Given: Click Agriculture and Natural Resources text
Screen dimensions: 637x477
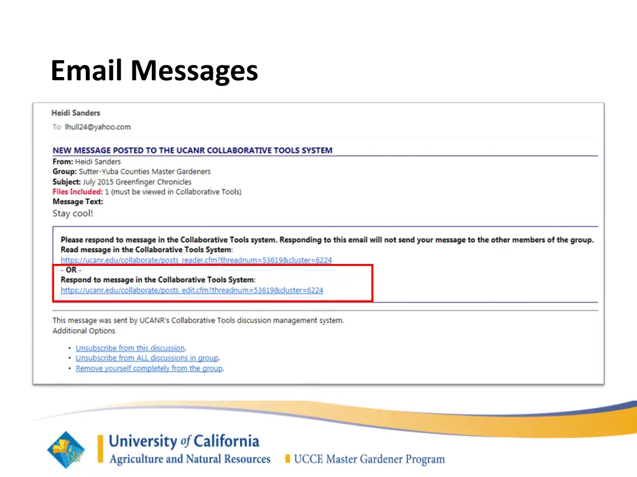Looking at the screenshot, I should pyautogui.click(x=190, y=459).
